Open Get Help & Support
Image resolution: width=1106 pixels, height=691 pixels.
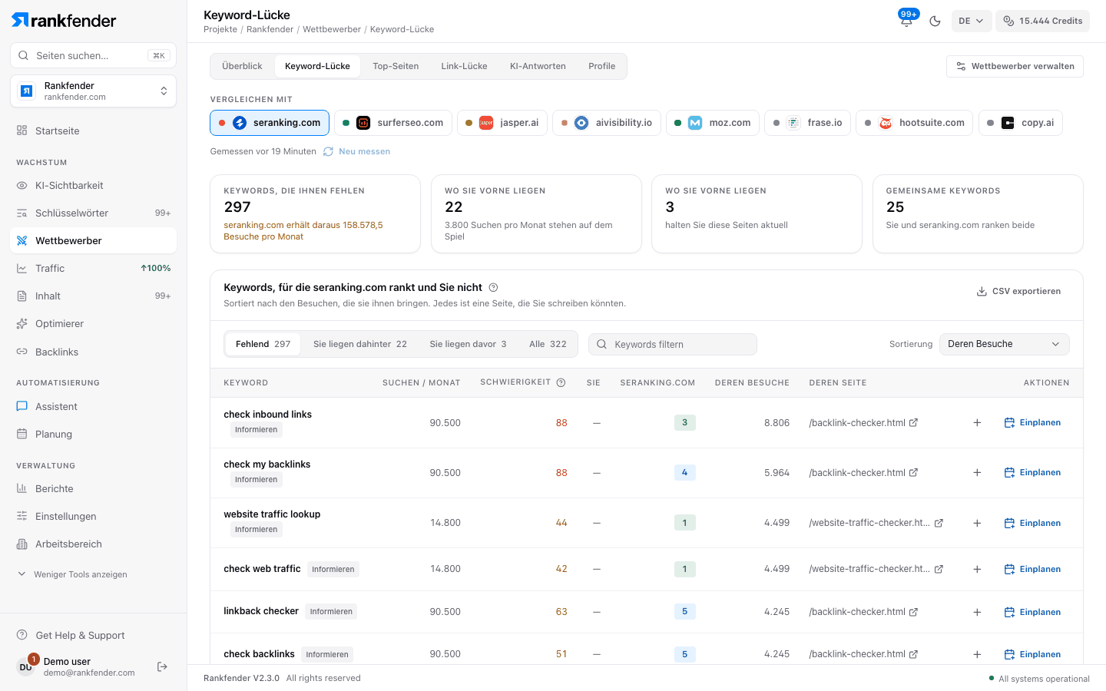coord(93,635)
